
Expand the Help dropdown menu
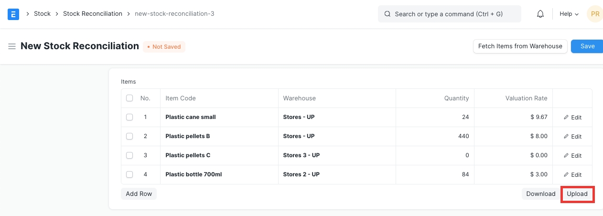(569, 14)
